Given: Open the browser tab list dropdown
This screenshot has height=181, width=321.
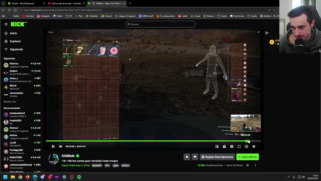Looking at the screenshot, I should [3, 4].
